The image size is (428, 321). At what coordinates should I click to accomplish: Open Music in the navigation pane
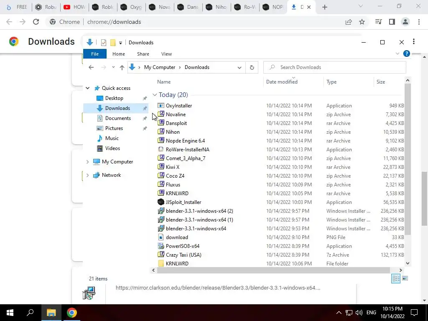tap(112, 138)
